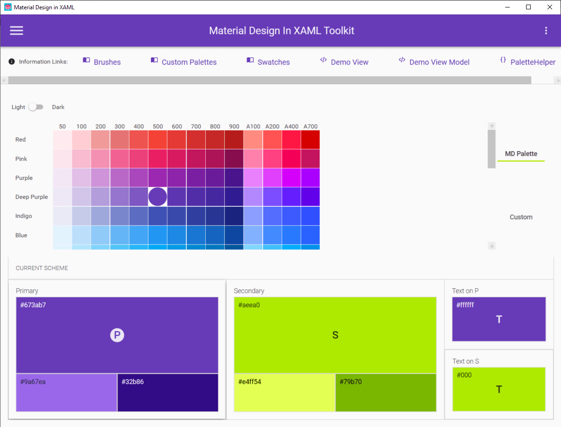Select the Primary #673ab7 color block

(x=117, y=335)
